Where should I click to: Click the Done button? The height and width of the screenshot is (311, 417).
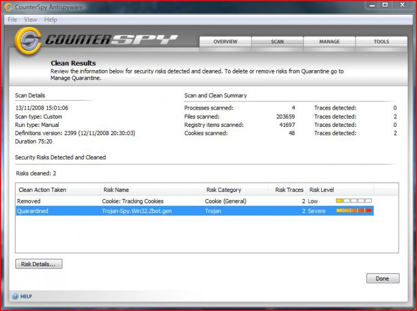click(x=383, y=278)
